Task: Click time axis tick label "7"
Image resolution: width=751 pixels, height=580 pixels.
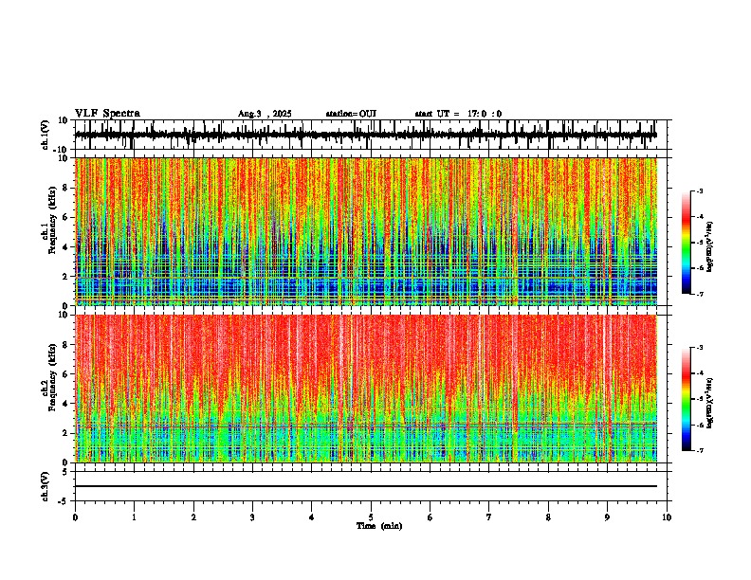Action: point(489,517)
